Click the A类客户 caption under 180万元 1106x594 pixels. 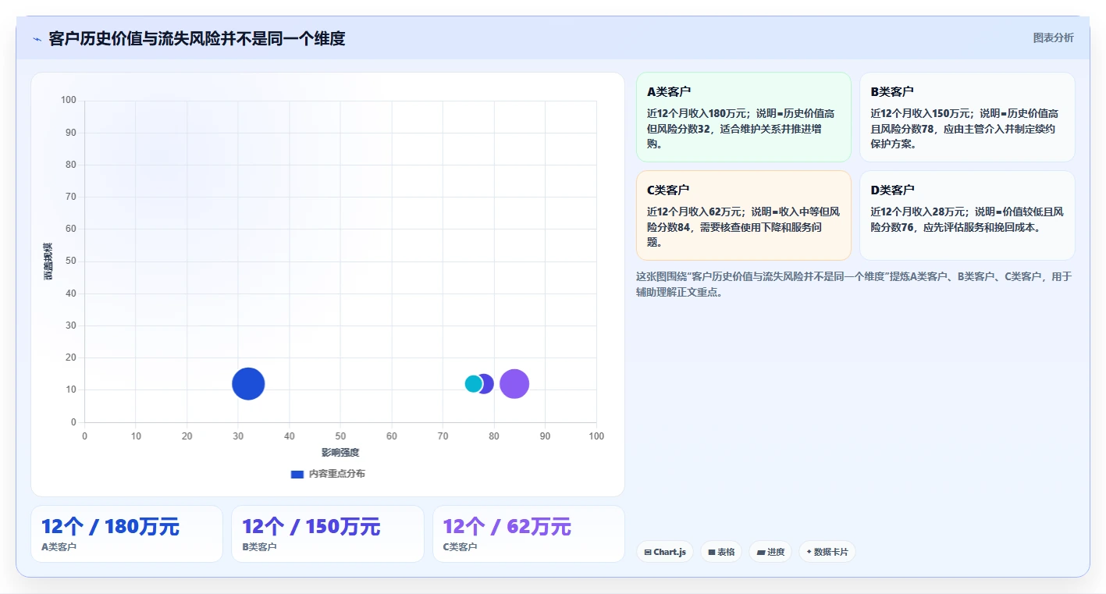[x=59, y=547]
